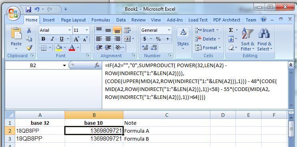
Task: Middle-align cell contents
Action: 108,30
